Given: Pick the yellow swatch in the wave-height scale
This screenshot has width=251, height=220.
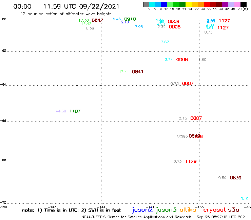Looking at the screenshot, I should pos(189,4).
